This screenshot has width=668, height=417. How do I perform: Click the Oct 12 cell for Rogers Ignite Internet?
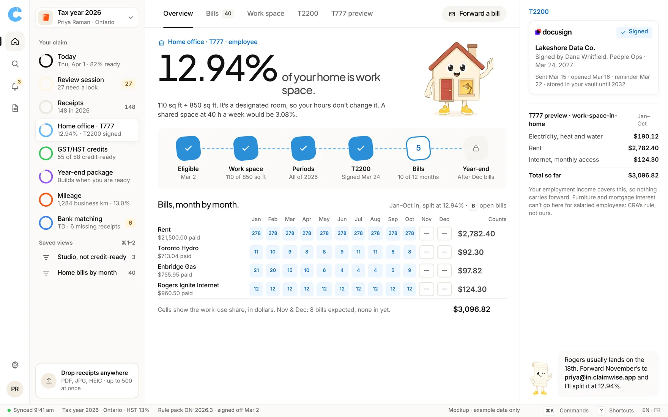[x=410, y=289]
